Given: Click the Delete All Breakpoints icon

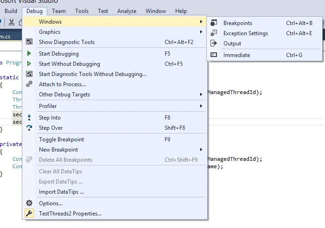Looking at the screenshot, I should click(29, 159).
